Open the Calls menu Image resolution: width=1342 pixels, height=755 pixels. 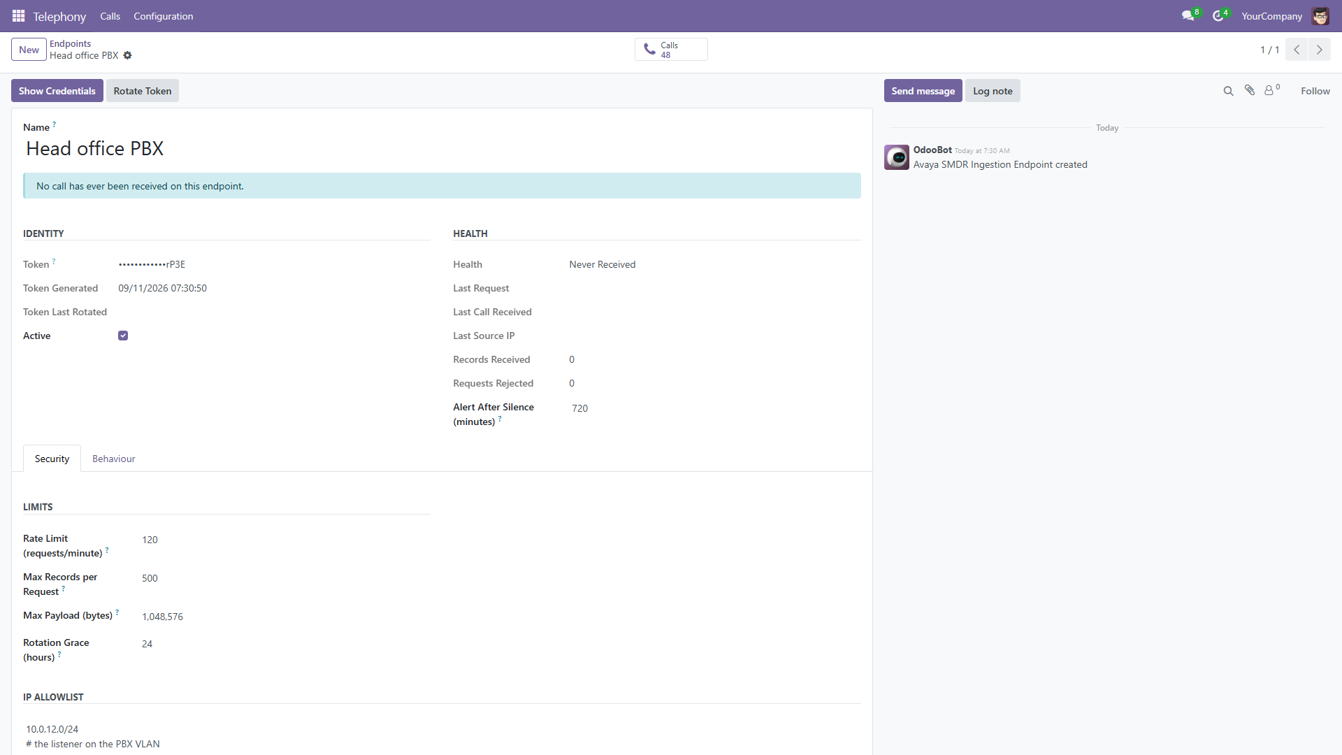tap(110, 16)
